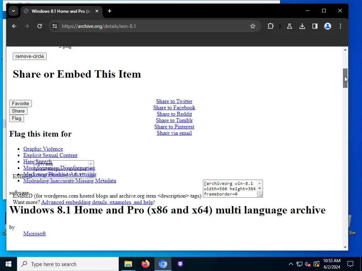Open the notification center icon

[x=350, y=264]
